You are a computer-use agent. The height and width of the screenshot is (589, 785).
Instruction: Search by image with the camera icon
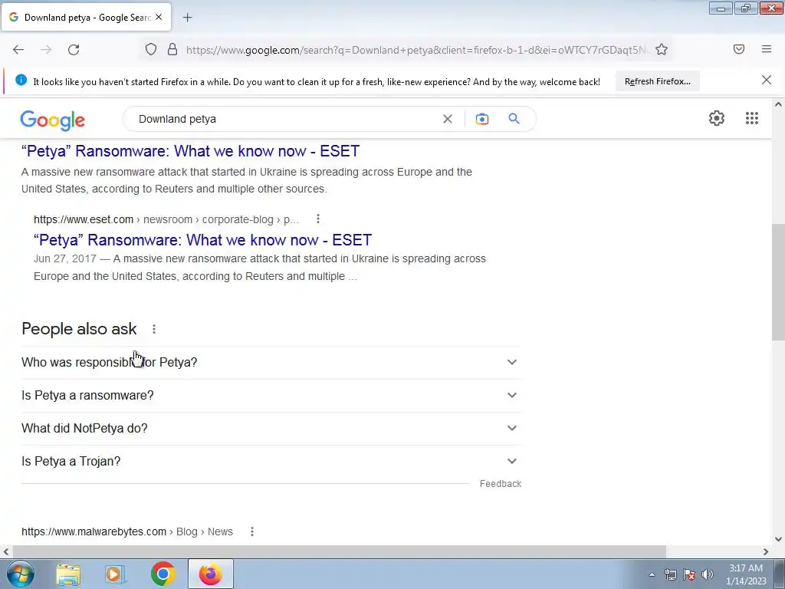[481, 119]
